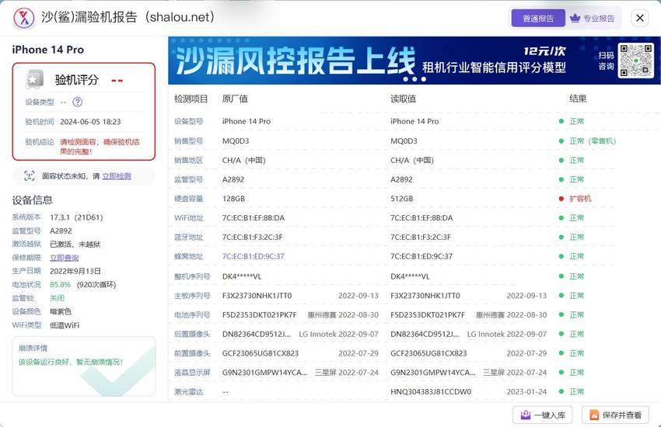Screen dimensions: 661x427
Task: Click the 硬盘容量 row label
Action: [x=188, y=199]
